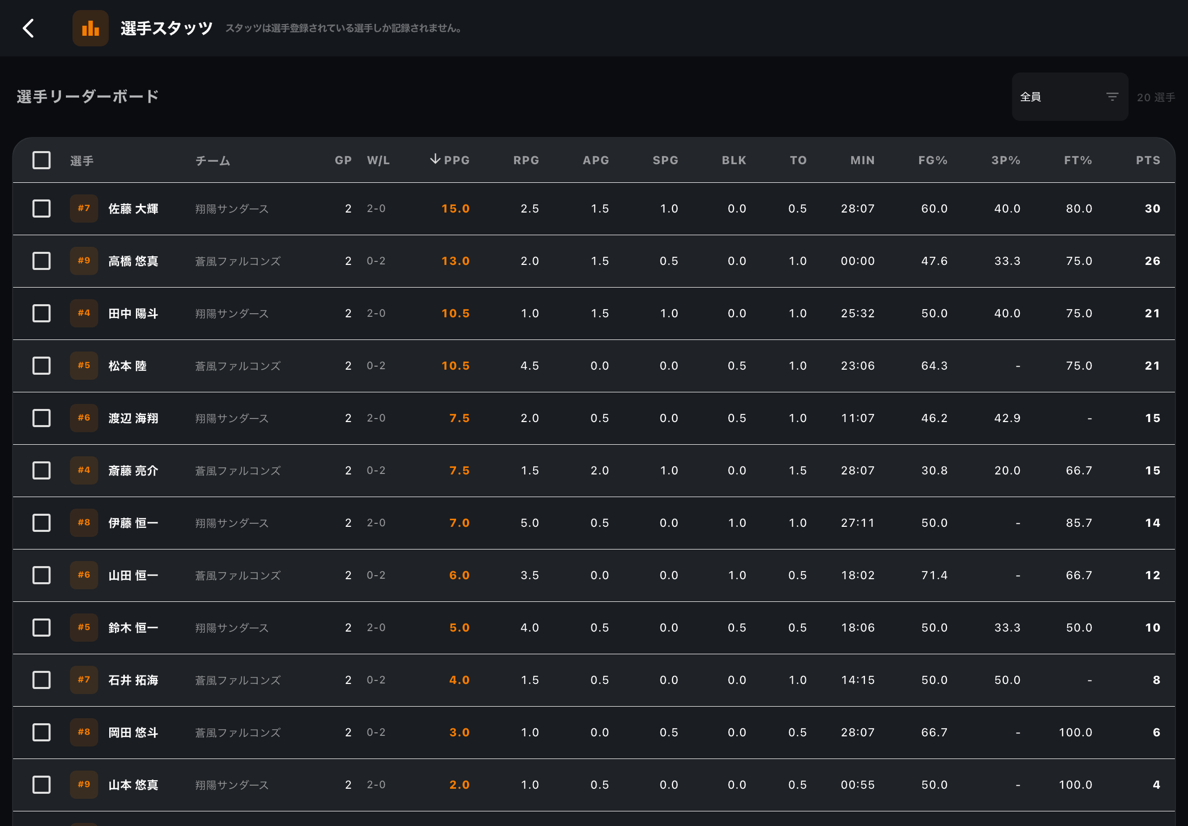Click the 岡田 悠斗 player row

point(593,732)
